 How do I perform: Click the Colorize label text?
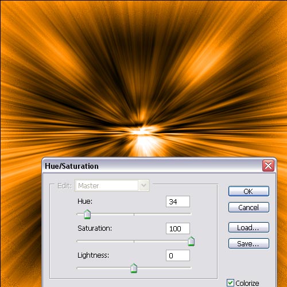tap(247, 283)
